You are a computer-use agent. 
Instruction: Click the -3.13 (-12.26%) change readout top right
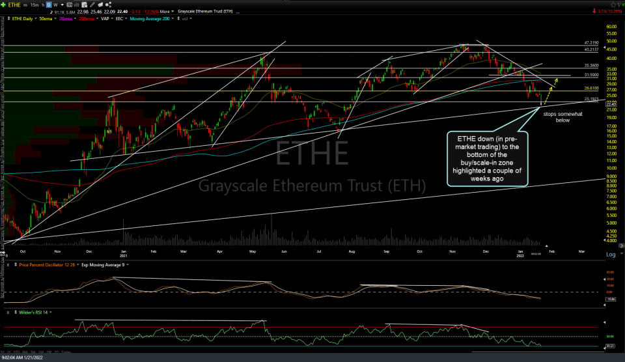pyautogui.click(x=607, y=11)
